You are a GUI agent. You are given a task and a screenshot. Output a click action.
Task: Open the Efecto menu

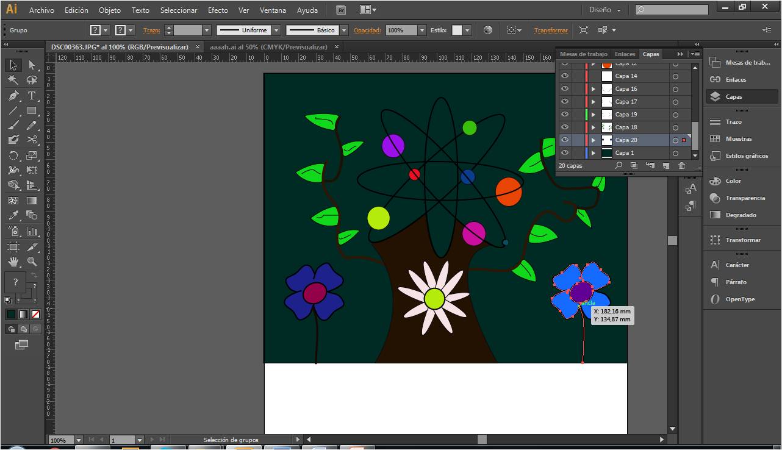coord(218,10)
